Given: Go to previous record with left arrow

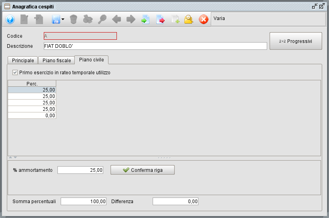Looking at the screenshot, I should click(x=116, y=20).
